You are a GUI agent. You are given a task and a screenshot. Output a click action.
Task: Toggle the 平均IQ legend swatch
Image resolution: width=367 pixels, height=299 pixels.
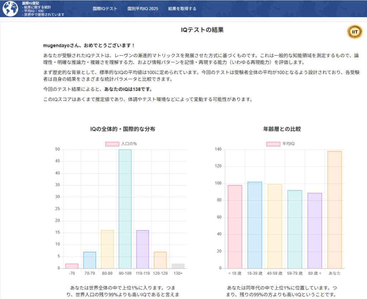[273, 144]
